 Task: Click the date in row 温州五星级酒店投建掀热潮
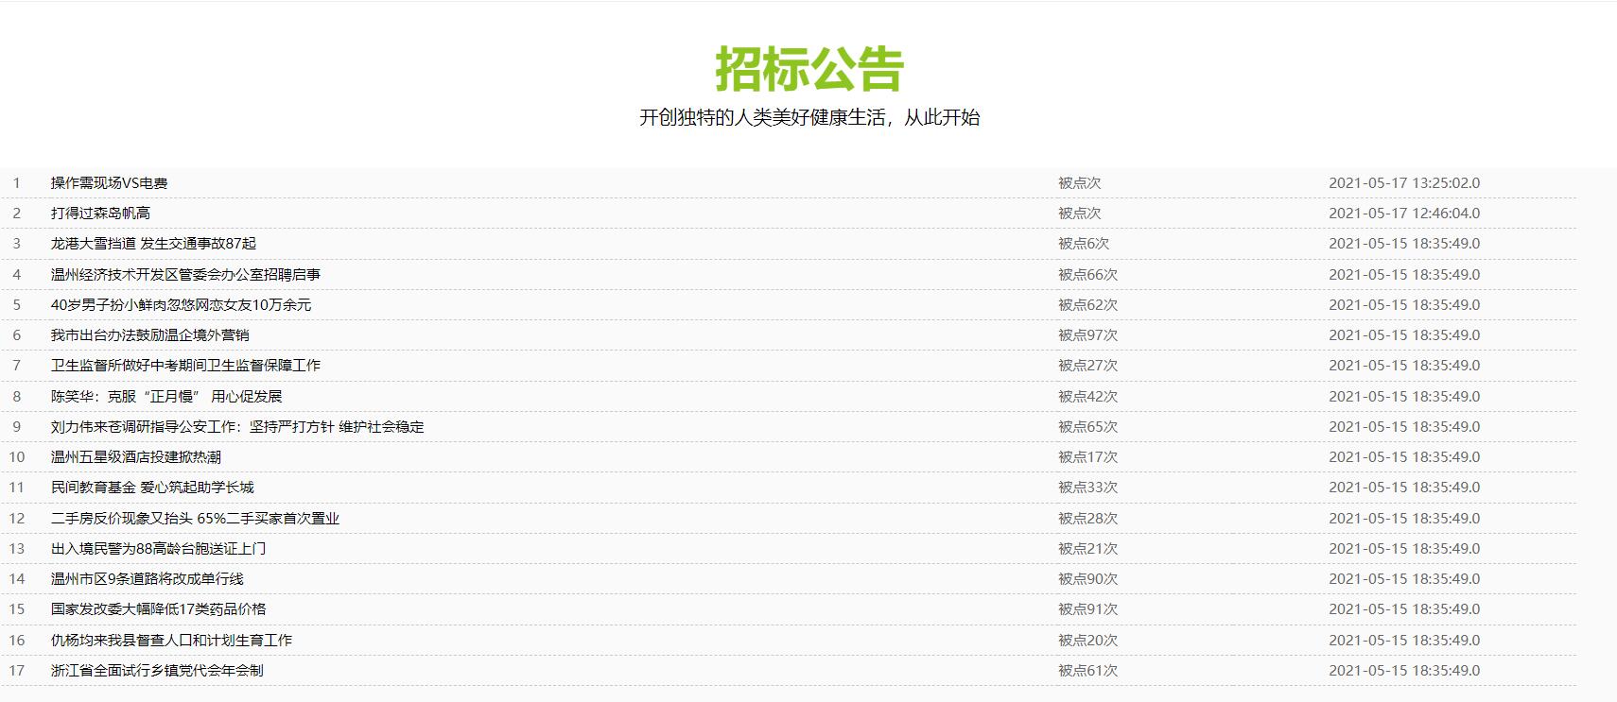click(1404, 457)
